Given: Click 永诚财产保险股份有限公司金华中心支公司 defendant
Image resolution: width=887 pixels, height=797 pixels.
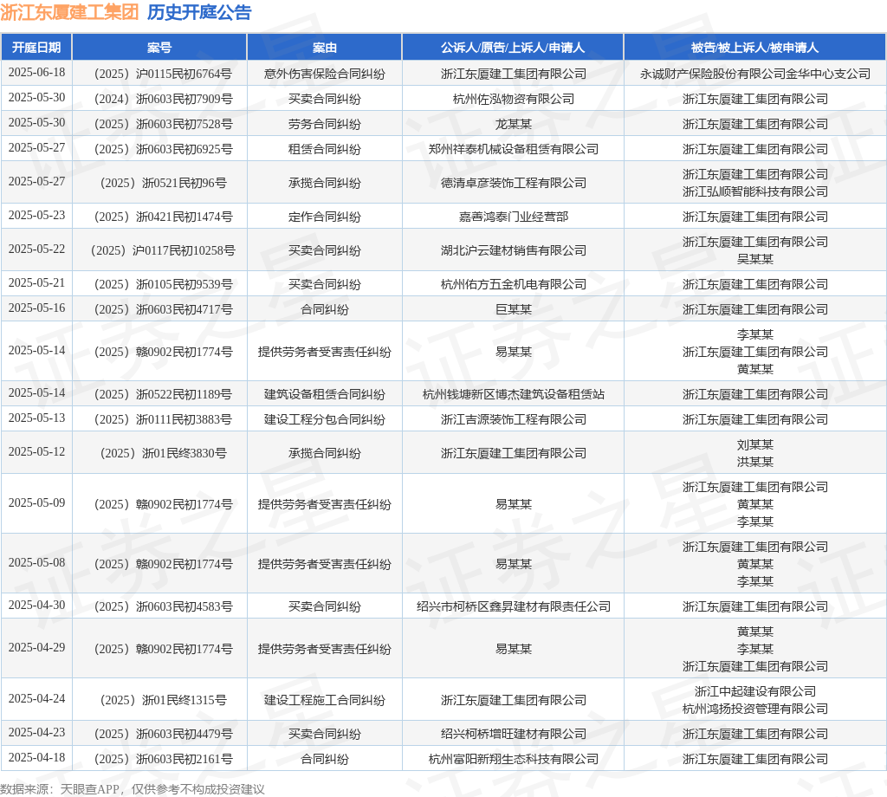Looking at the screenshot, I should point(755,74).
